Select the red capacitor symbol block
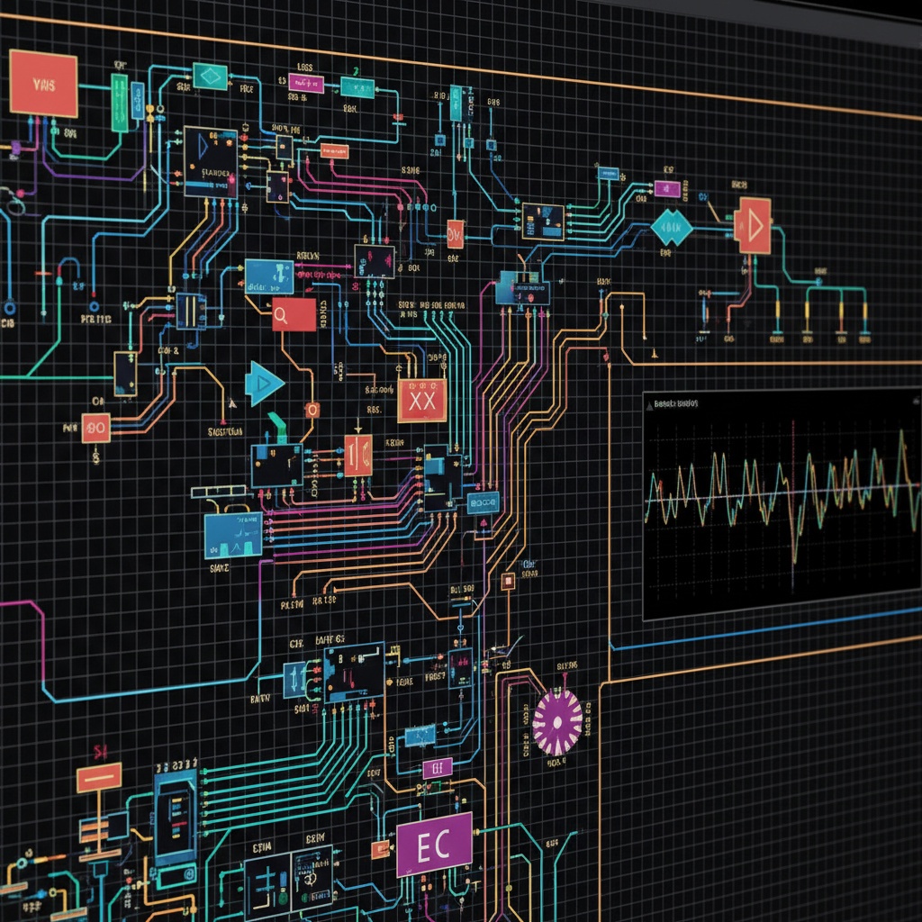Viewport: 922px width, 922px height. coord(357,455)
